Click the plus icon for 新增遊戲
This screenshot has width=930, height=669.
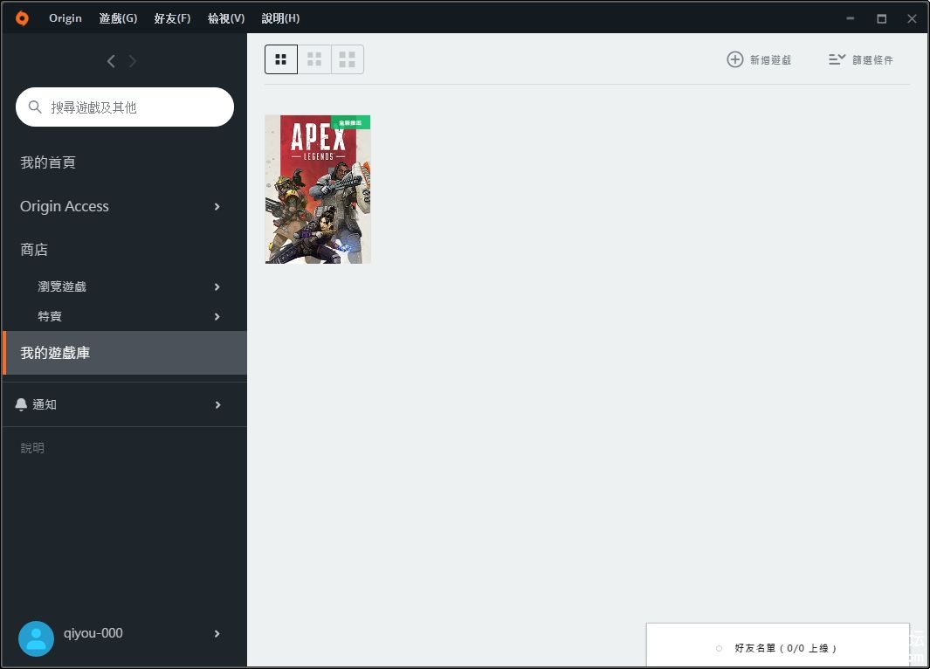(x=735, y=59)
